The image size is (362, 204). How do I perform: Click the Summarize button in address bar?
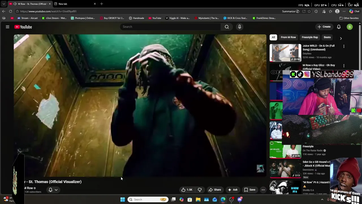[x=290, y=11]
